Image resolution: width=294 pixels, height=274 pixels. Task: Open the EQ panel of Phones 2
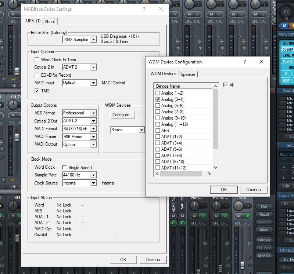pos(227,266)
